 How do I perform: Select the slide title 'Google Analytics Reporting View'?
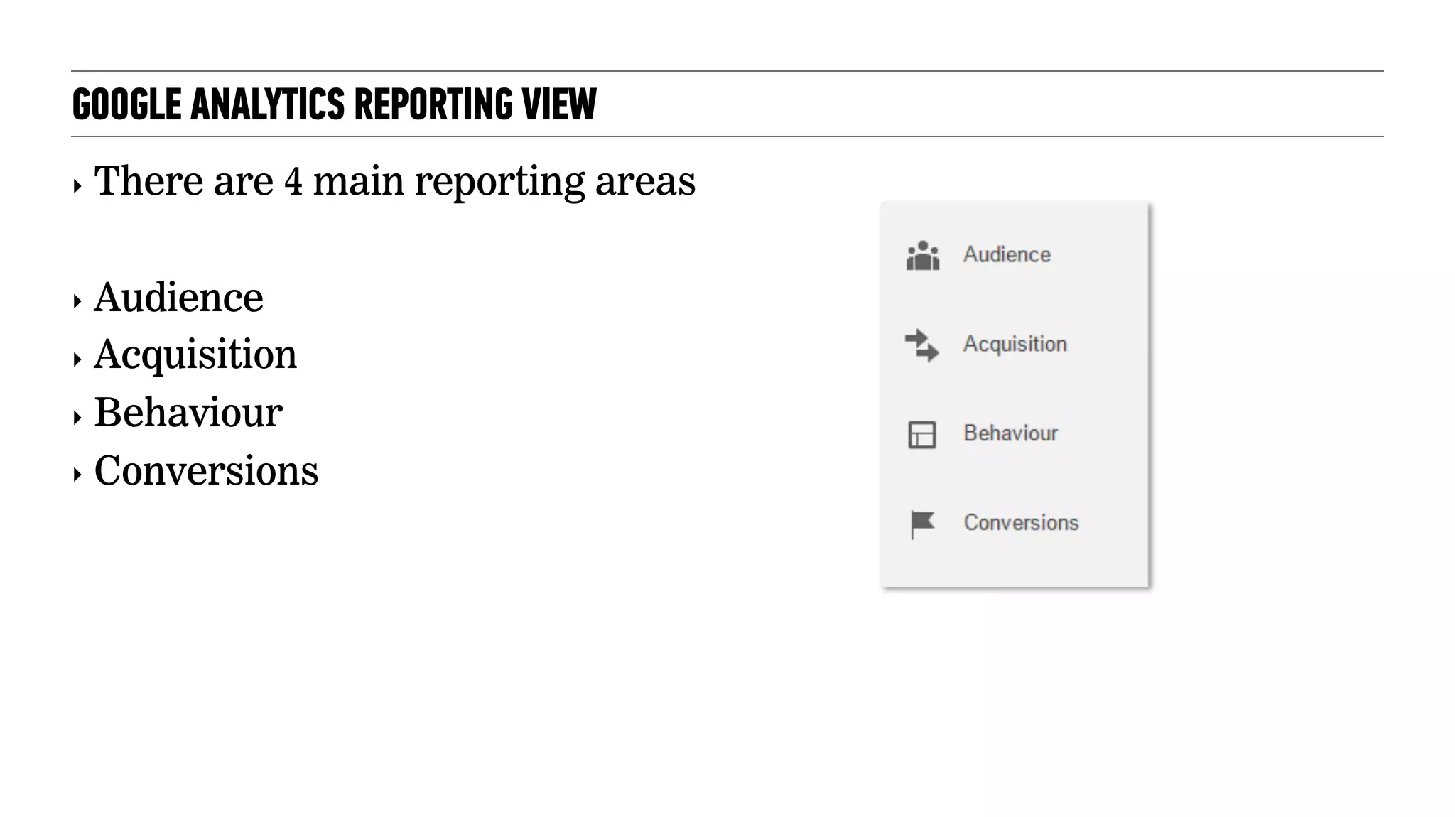[x=335, y=104]
